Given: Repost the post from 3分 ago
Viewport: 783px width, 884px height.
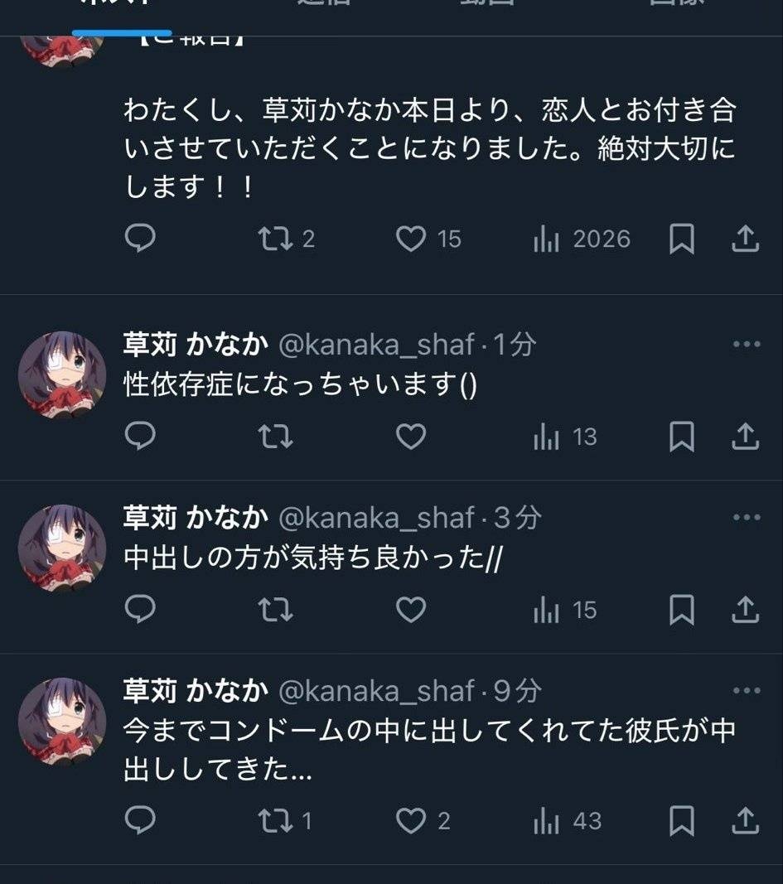Looking at the screenshot, I should point(276,611).
